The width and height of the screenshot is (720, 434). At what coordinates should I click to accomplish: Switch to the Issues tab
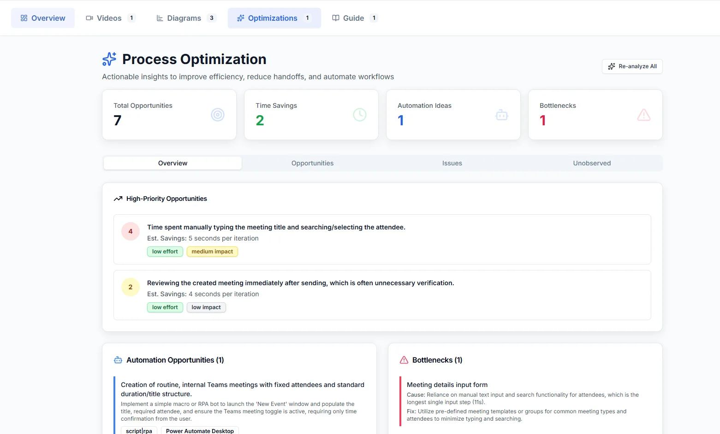(x=452, y=163)
